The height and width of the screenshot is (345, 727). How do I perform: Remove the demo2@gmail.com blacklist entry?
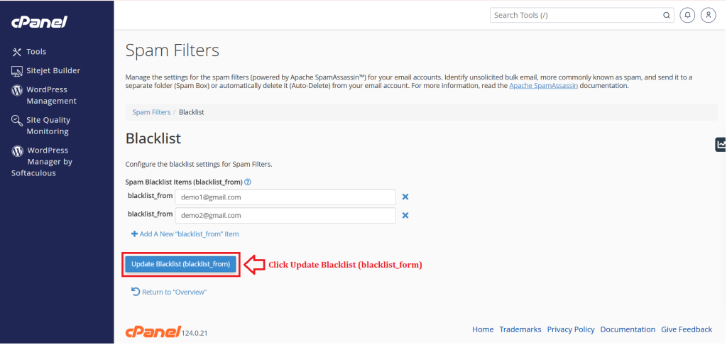(405, 215)
